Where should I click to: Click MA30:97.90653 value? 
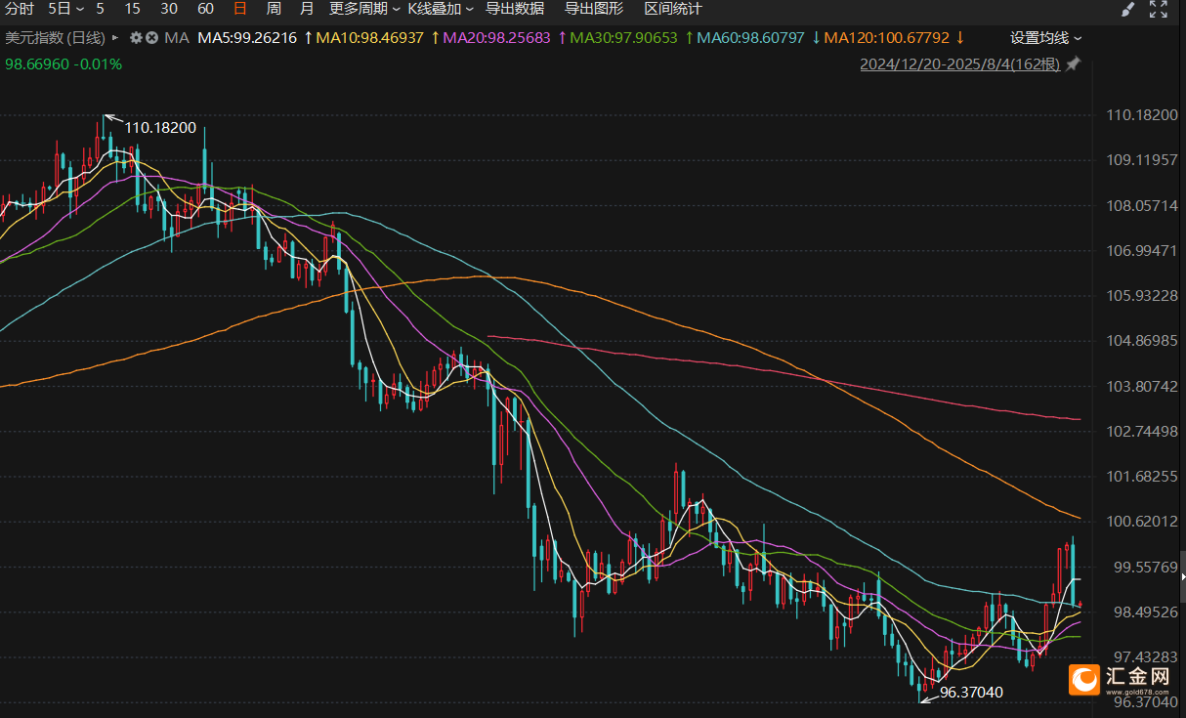[x=623, y=38]
